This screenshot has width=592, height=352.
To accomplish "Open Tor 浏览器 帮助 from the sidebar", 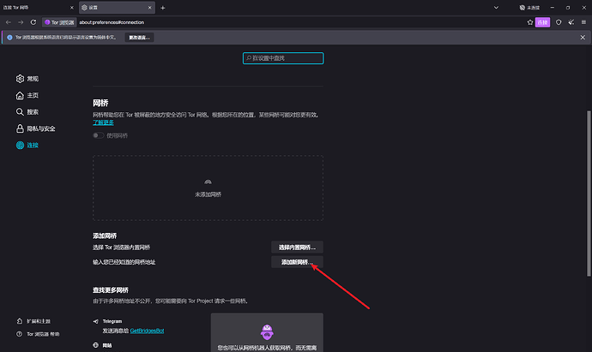I will [x=38, y=334].
